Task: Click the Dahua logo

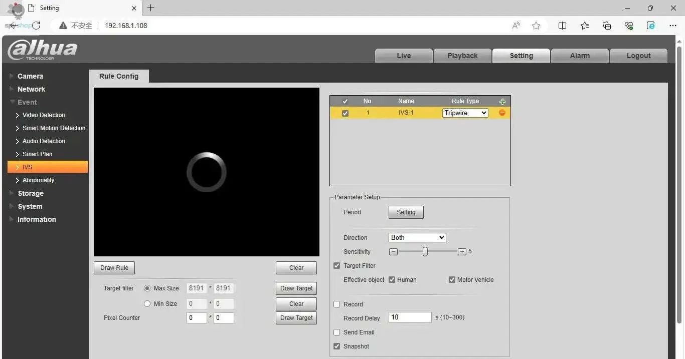Action: pyautogui.click(x=43, y=50)
